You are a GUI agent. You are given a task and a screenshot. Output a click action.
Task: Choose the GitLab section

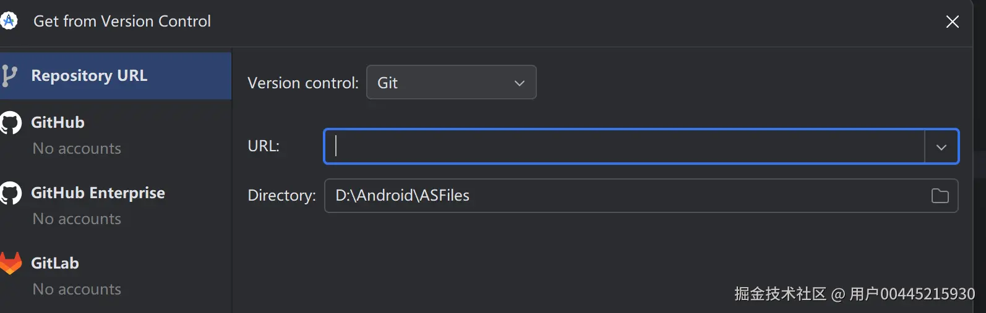[x=55, y=263]
